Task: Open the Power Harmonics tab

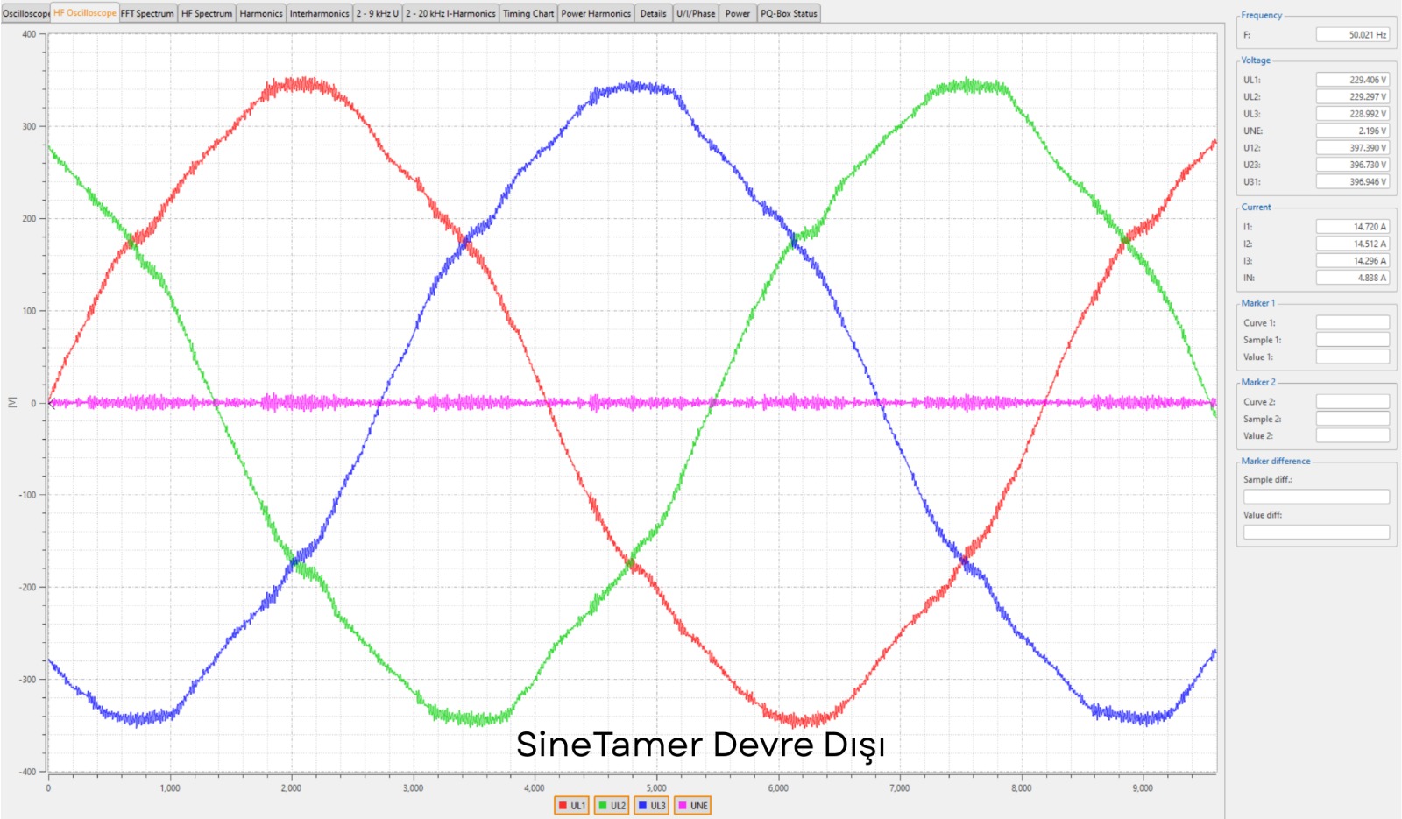Action: pyautogui.click(x=596, y=13)
